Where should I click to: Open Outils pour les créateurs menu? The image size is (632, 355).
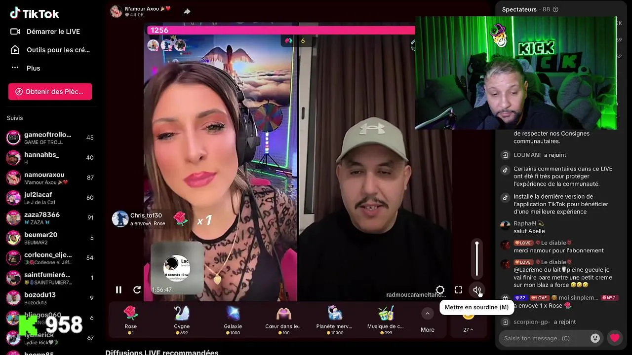tap(50, 50)
